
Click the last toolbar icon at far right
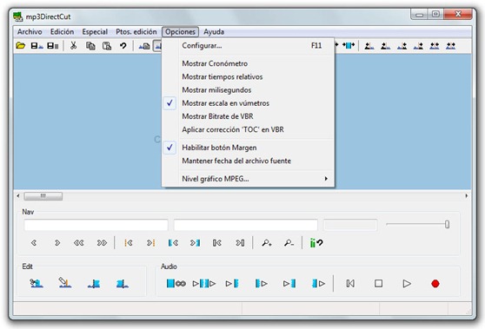[x=450, y=46]
